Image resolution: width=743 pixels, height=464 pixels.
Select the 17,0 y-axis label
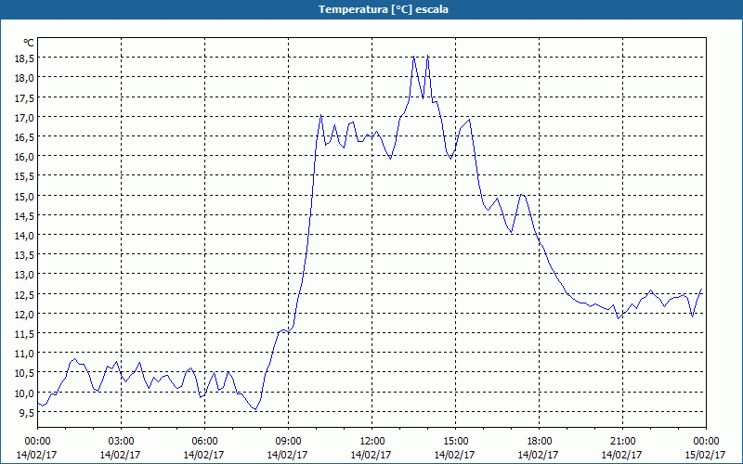click(x=24, y=117)
